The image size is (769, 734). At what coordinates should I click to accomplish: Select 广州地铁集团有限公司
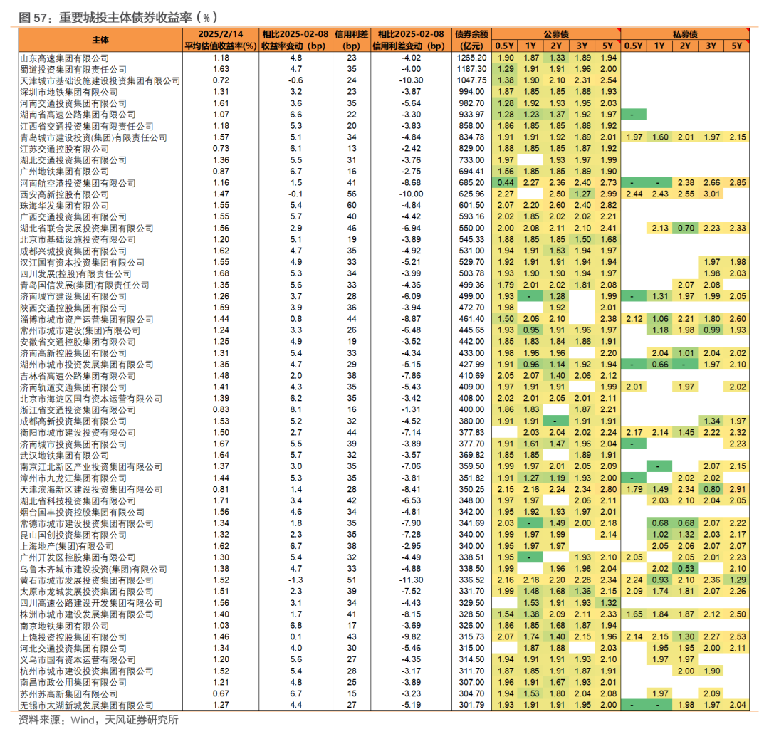coord(64,172)
